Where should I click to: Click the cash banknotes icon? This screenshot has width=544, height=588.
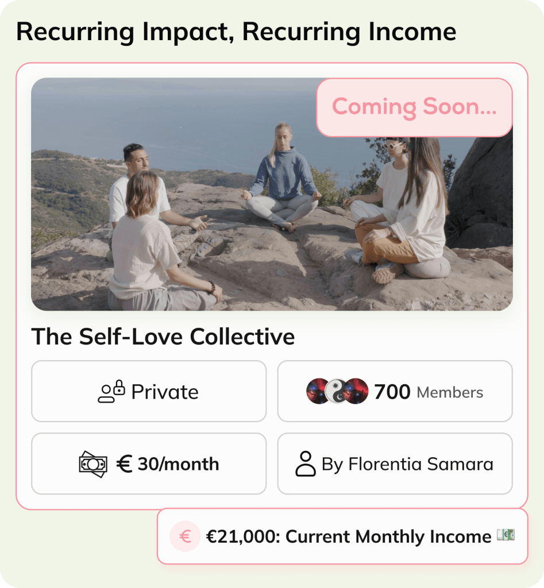93,464
